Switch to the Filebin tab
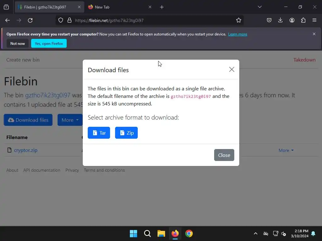The width and height of the screenshot is (322, 241). 50,7
